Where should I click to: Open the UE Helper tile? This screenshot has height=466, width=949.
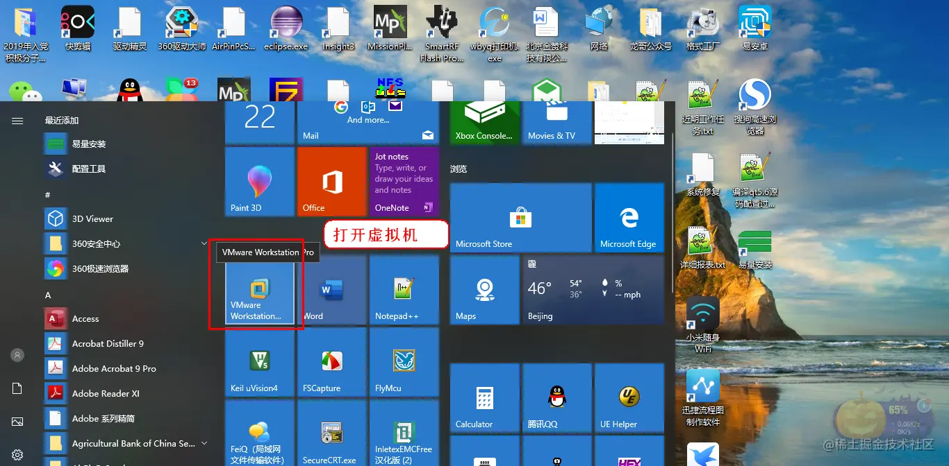[629, 398]
